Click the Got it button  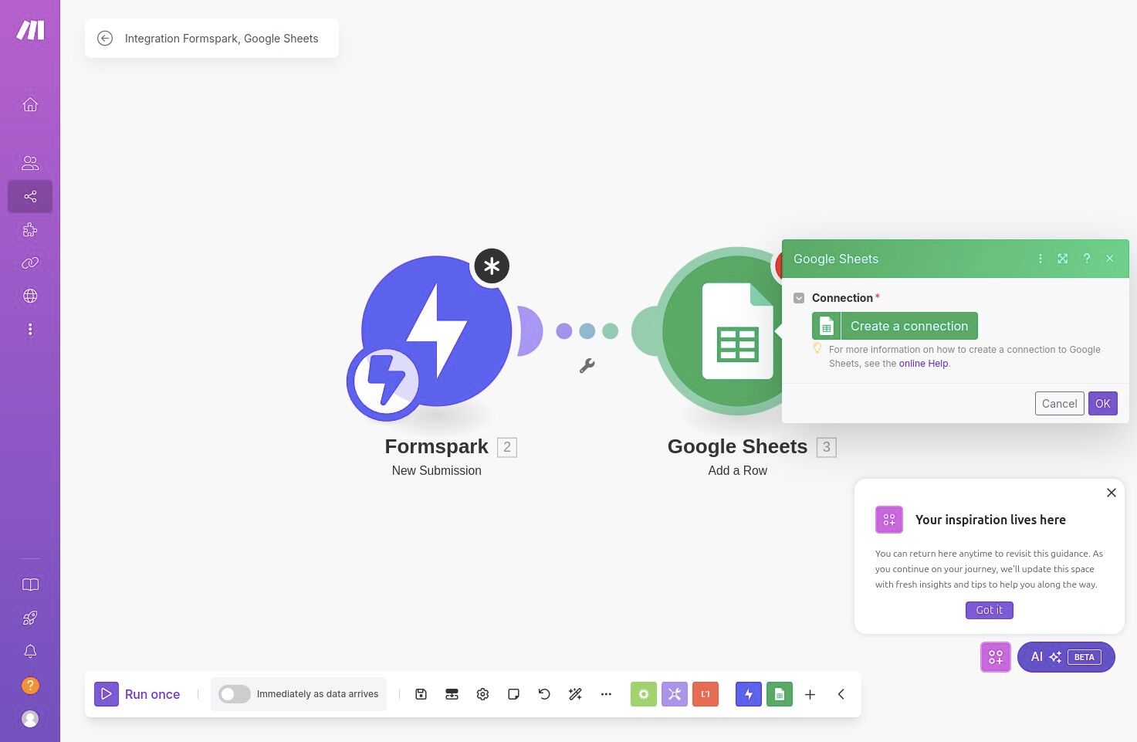(x=989, y=610)
